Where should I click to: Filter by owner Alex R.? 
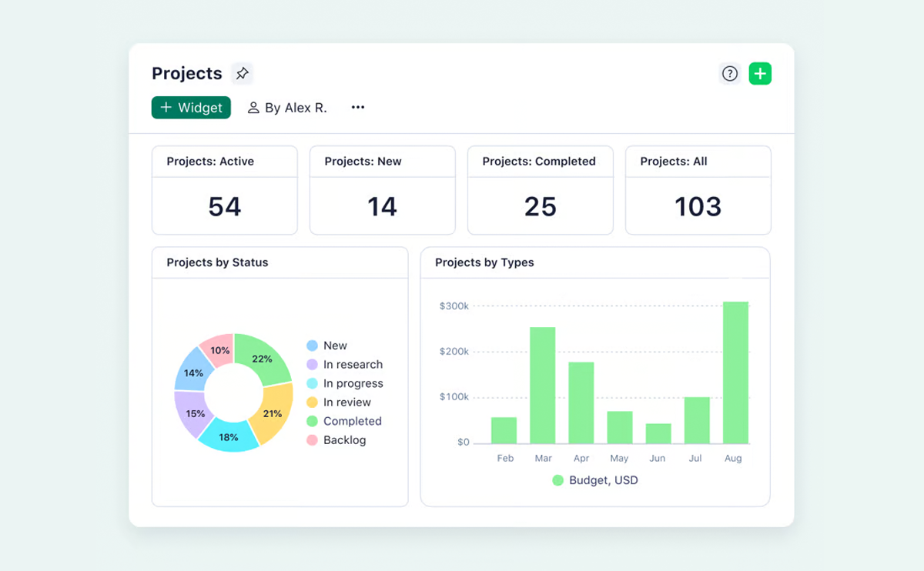(x=296, y=108)
